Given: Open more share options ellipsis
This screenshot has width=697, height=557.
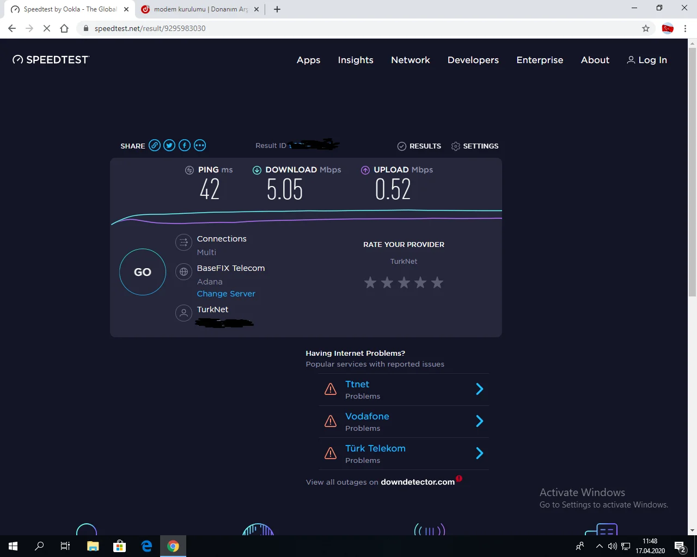Looking at the screenshot, I should click(x=200, y=145).
